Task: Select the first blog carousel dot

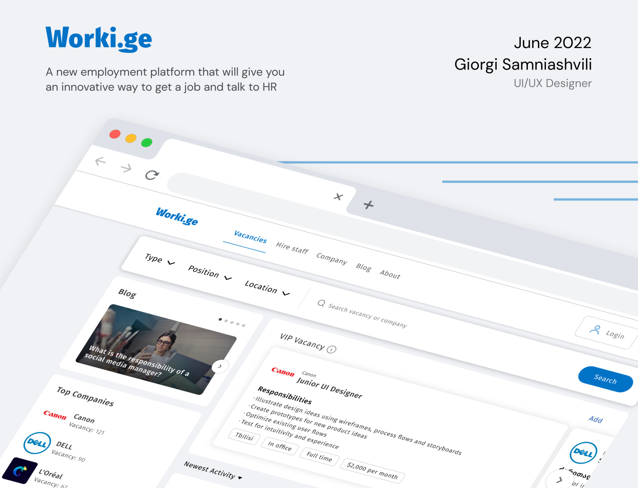Action: (x=220, y=319)
